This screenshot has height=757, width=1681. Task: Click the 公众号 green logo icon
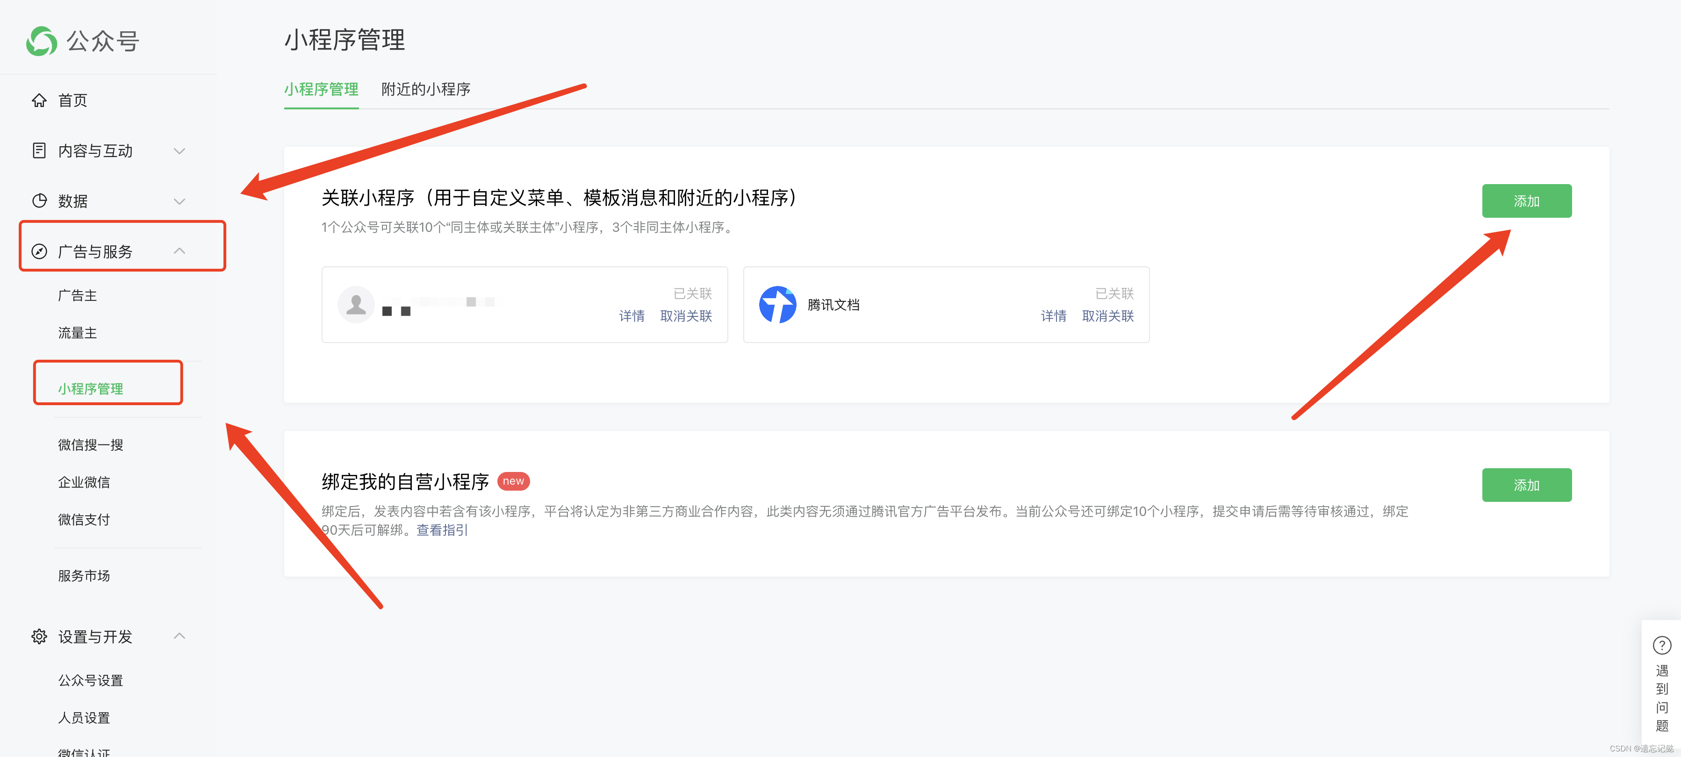42,41
